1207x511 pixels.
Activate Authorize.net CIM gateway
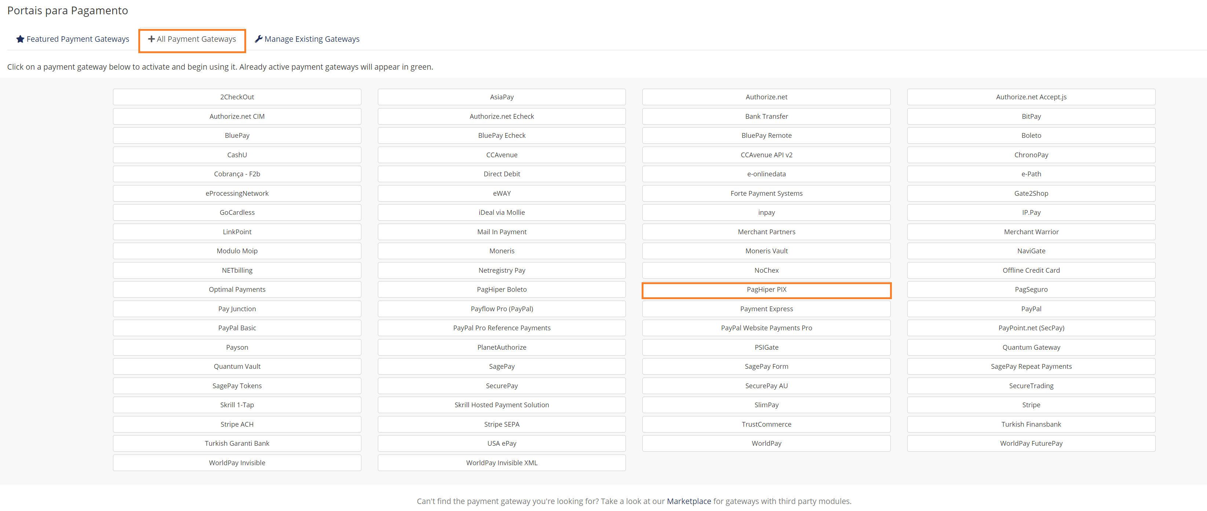[237, 116]
